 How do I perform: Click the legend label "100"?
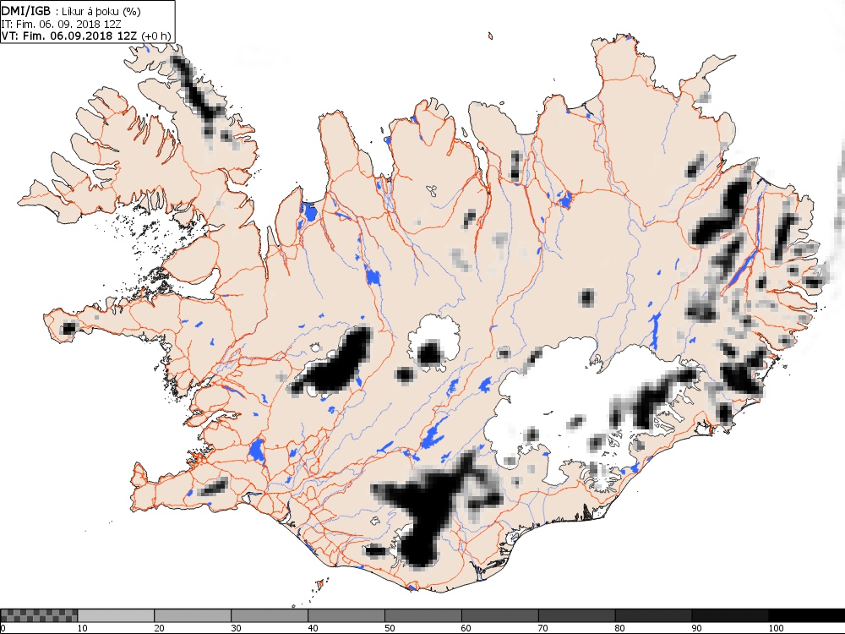(x=776, y=628)
